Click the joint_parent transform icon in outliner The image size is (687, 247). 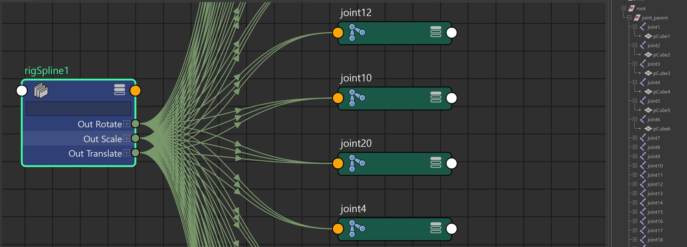click(637, 18)
